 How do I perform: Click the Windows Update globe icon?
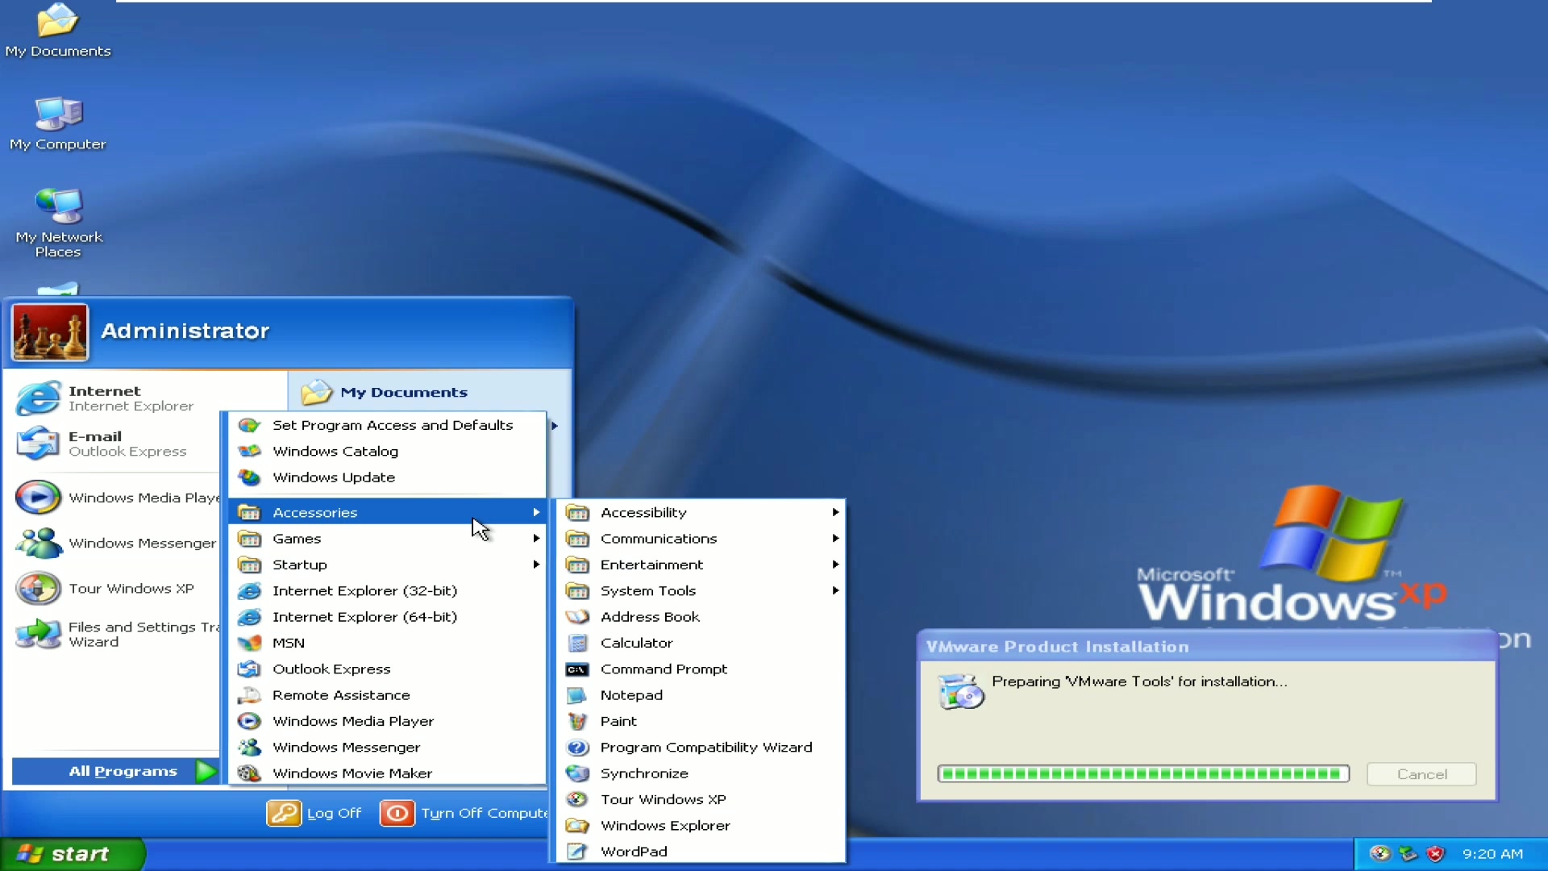point(249,477)
